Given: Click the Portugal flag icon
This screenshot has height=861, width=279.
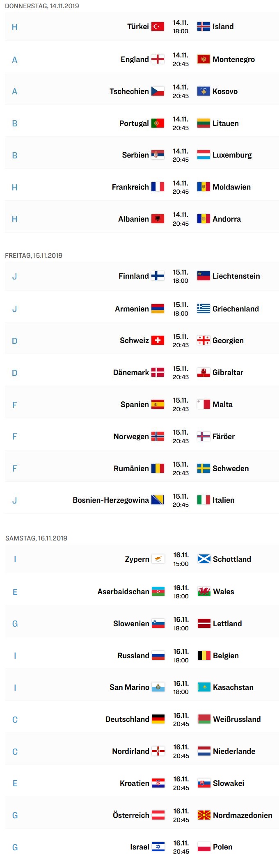Looking at the screenshot, I should click(x=158, y=123).
